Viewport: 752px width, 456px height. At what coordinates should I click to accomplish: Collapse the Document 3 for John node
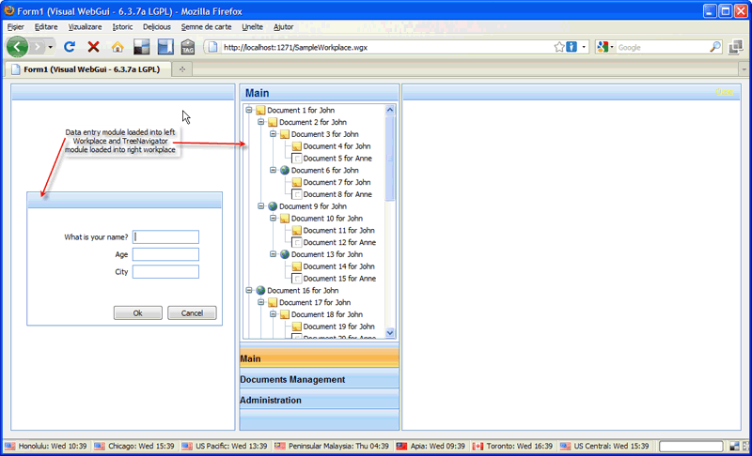273,134
